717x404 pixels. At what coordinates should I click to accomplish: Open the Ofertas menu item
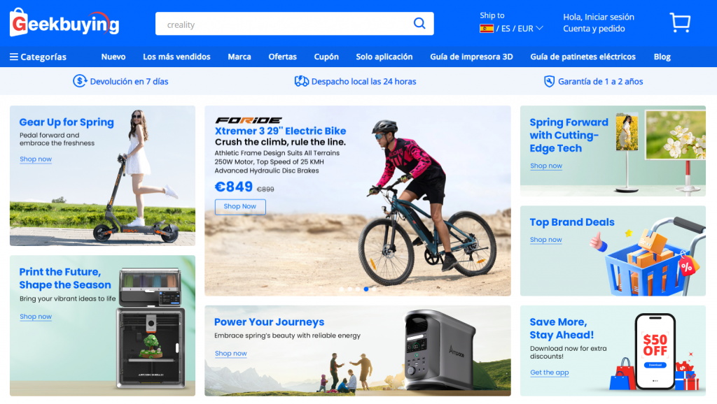click(282, 57)
